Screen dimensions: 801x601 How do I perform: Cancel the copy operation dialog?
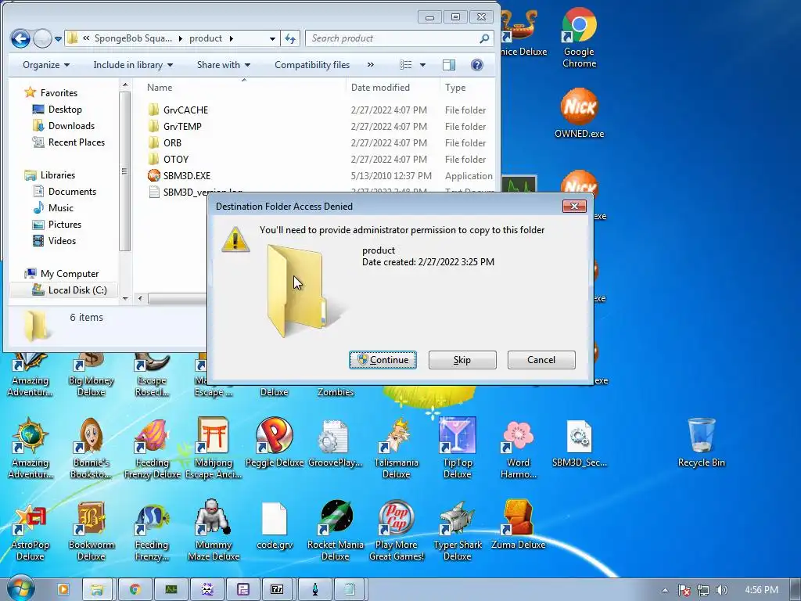tap(541, 360)
